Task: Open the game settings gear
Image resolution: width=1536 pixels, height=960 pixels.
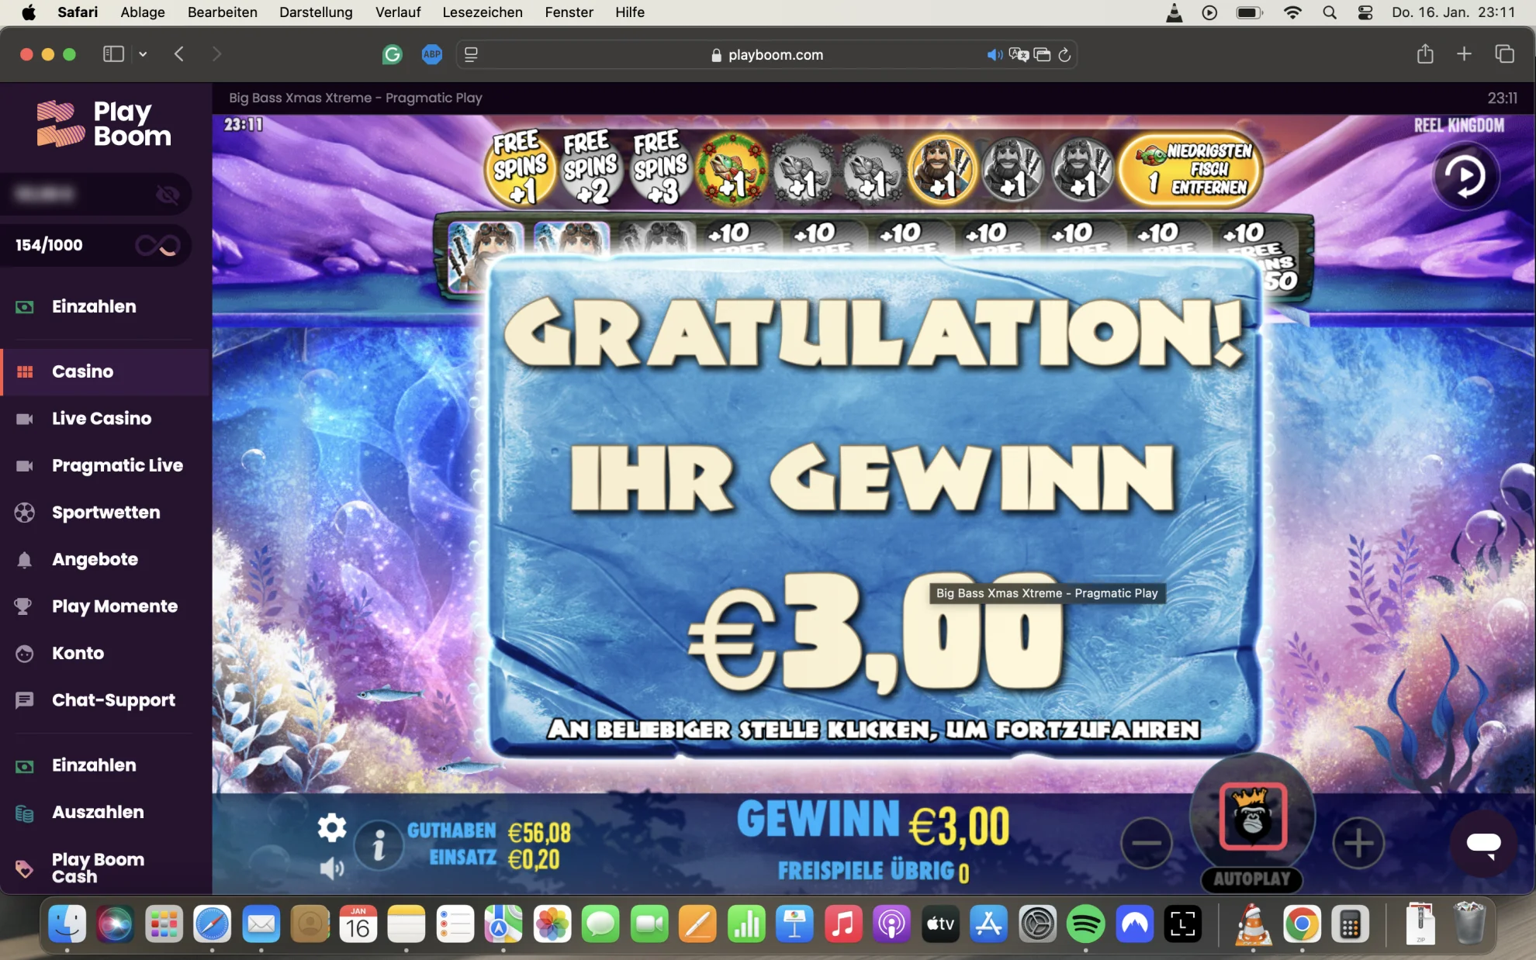Action: (332, 827)
